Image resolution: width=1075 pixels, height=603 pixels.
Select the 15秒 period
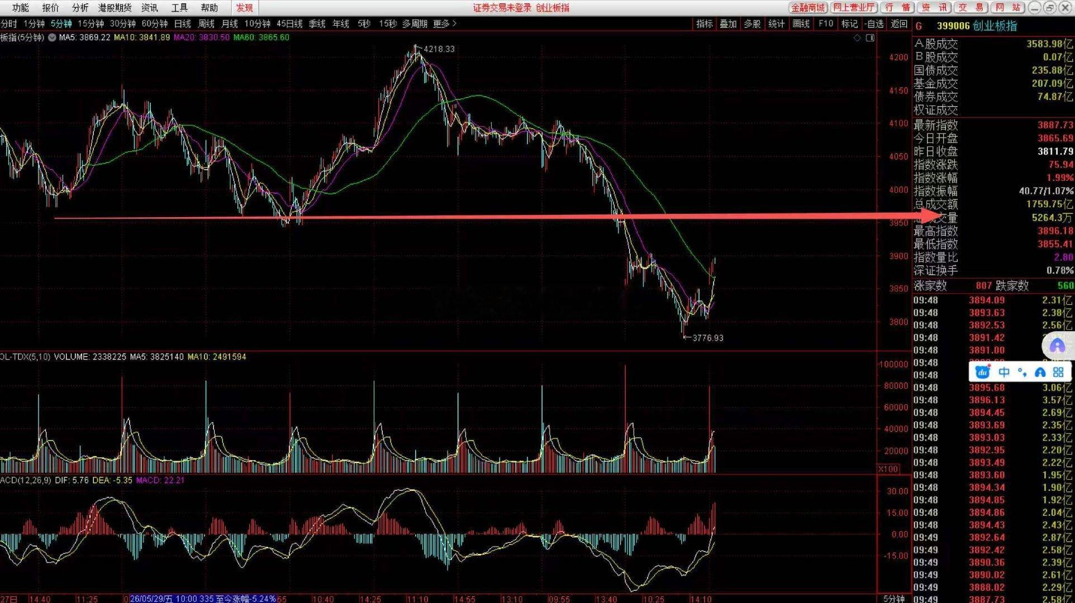coord(387,24)
